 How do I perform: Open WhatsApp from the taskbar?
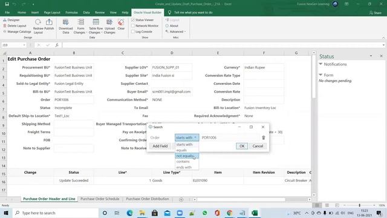pos(204,213)
